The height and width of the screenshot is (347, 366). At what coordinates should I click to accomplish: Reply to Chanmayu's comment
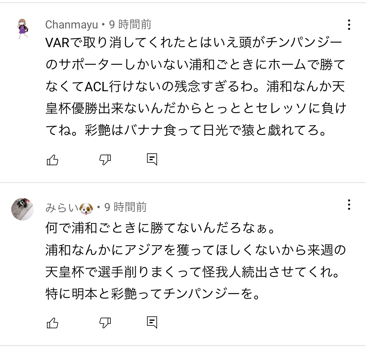click(152, 159)
